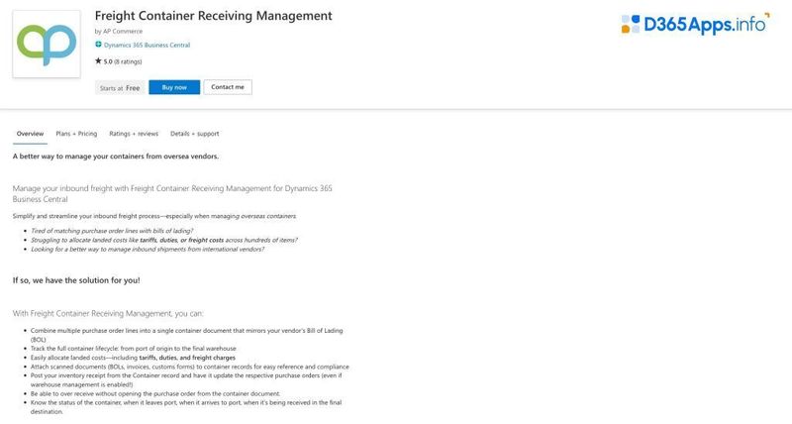
Task: Click bullet 'Be able to over receive'
Action: (155, 393)
